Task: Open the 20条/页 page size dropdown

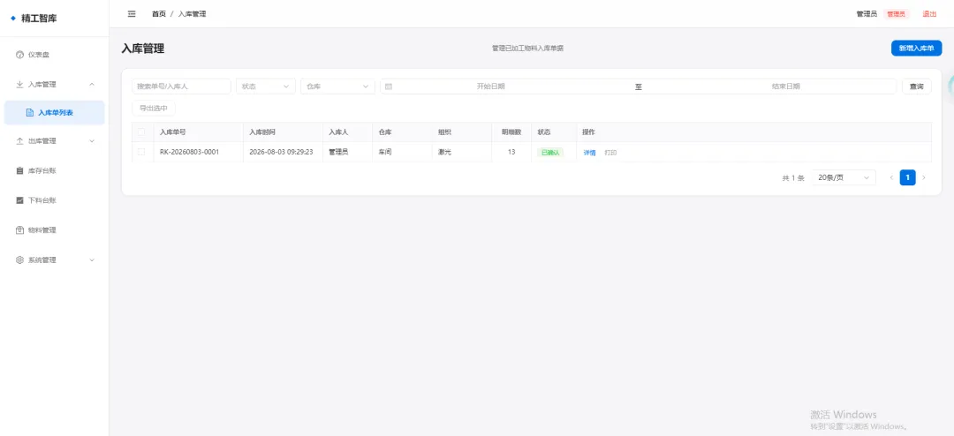Action: [x=844, y=177]
